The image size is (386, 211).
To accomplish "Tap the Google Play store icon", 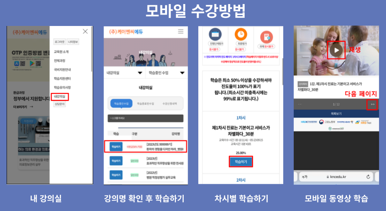I will (32, 63).
